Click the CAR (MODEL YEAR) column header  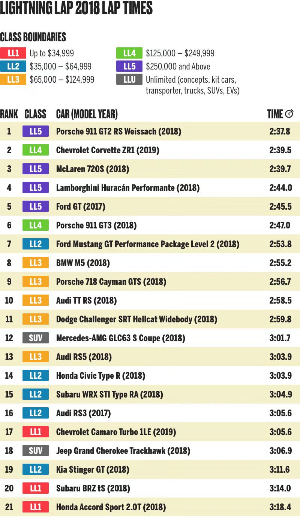87,114
